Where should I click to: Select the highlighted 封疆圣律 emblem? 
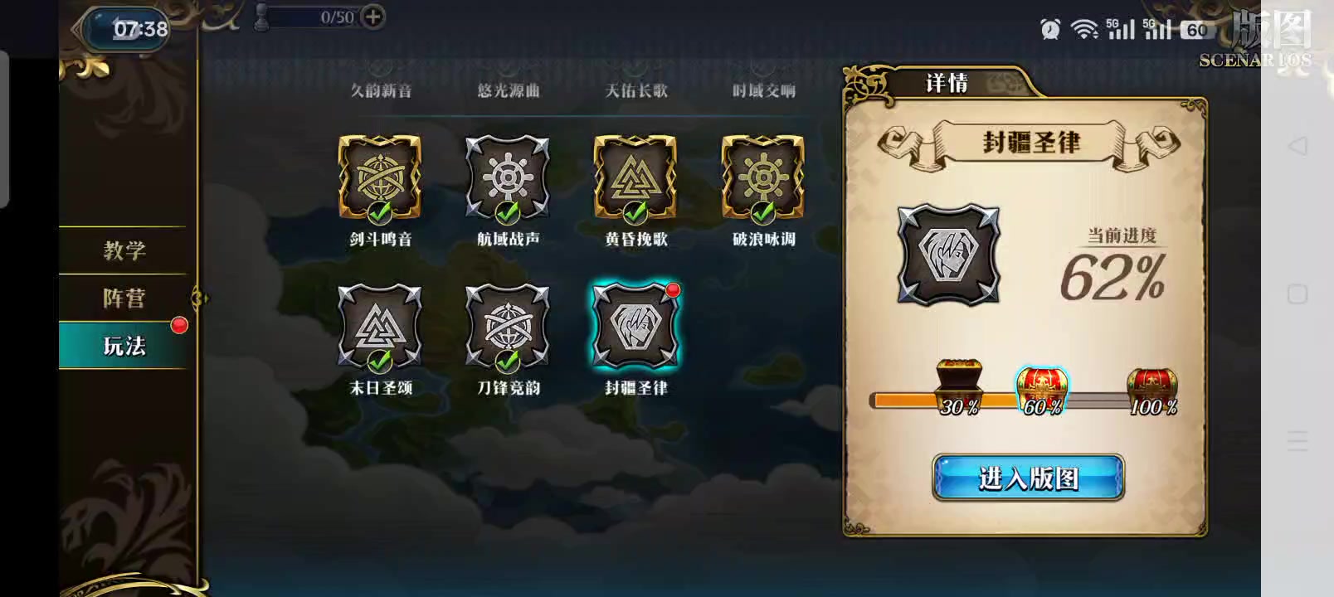pos(635,325)
